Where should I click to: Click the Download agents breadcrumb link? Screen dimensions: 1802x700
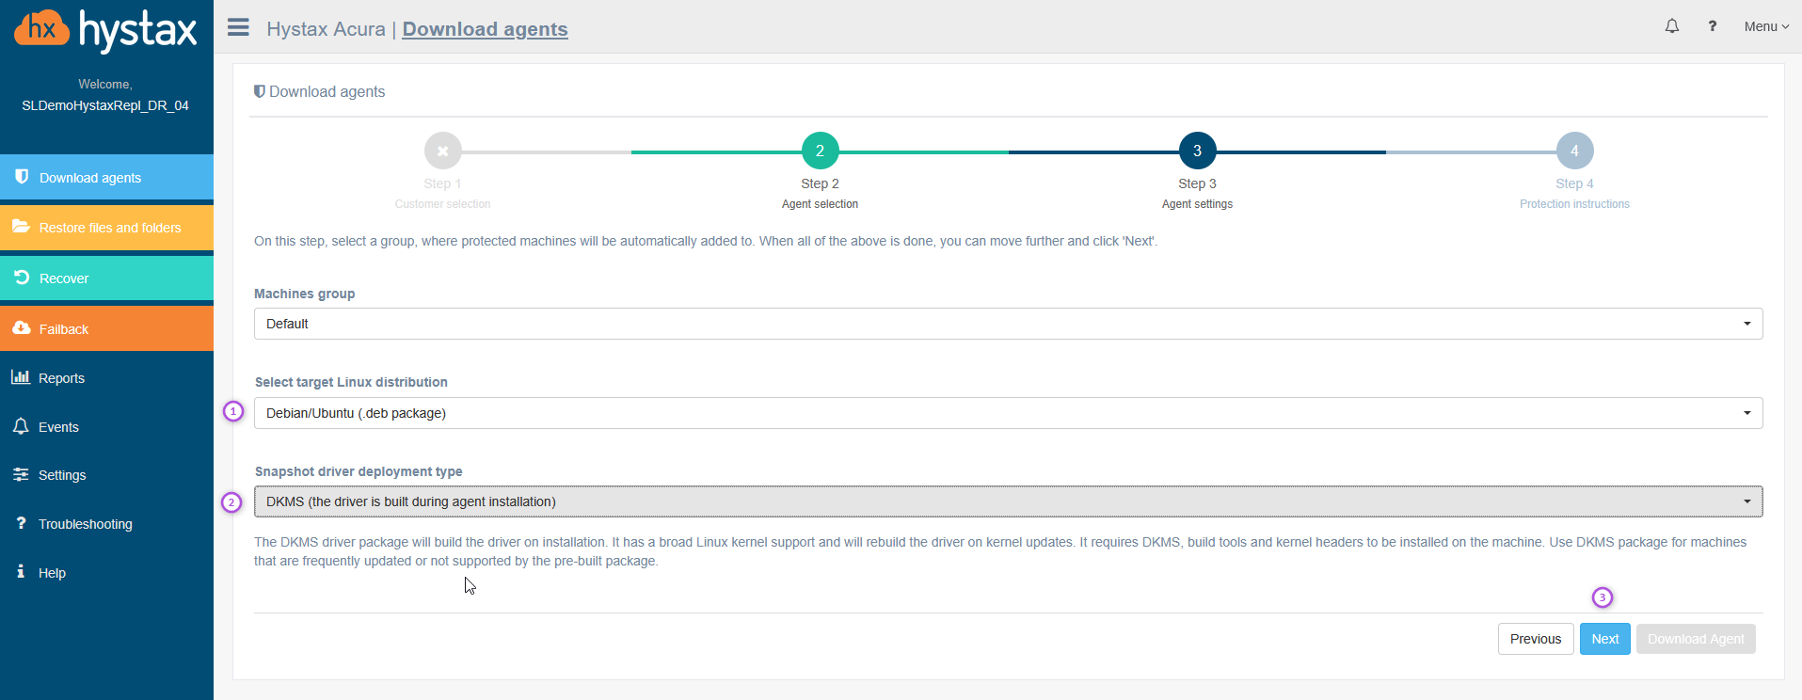485,29
